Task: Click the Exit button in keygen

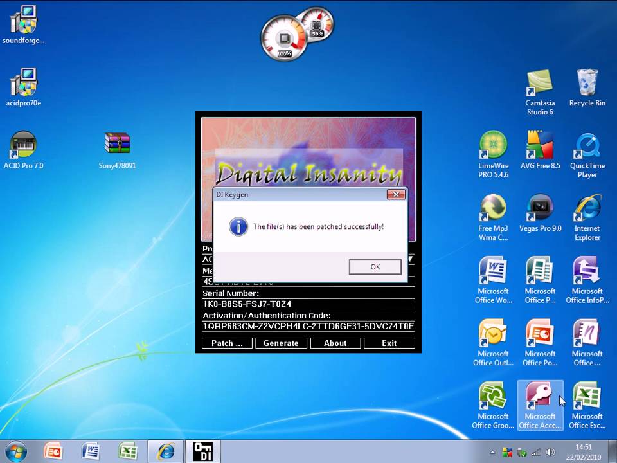Action: point(389,343)
